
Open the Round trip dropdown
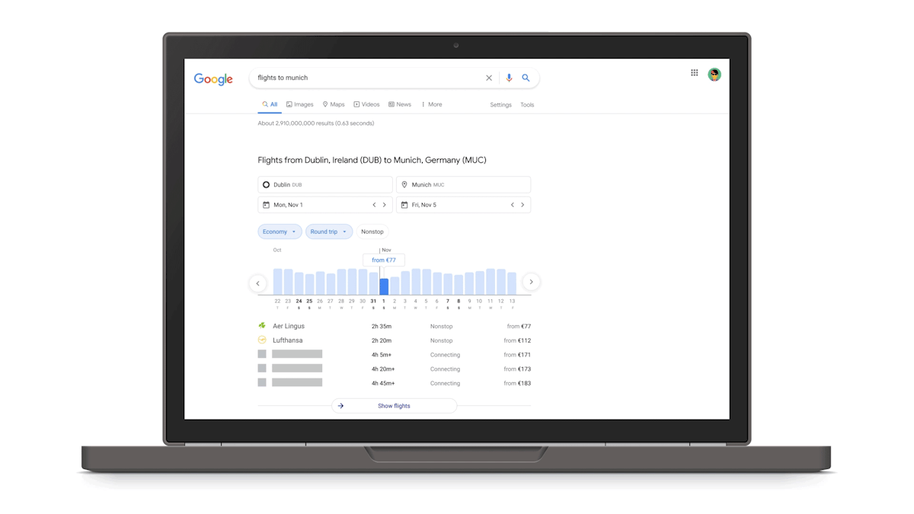328,231
